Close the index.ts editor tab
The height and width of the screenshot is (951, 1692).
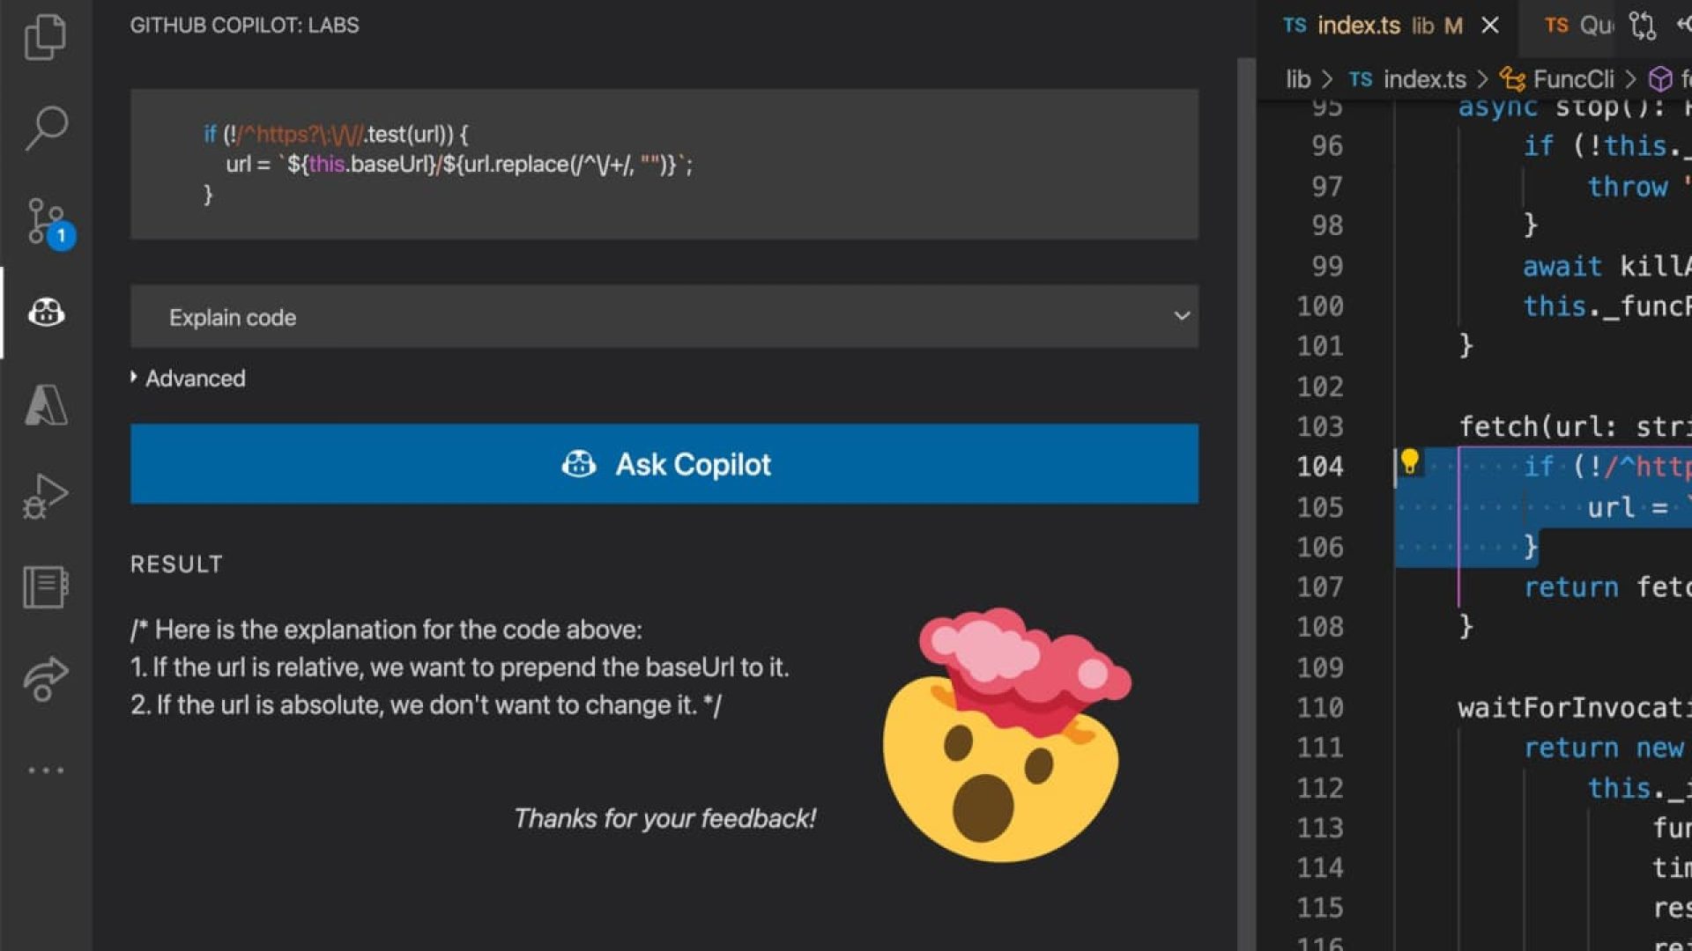1490,26
